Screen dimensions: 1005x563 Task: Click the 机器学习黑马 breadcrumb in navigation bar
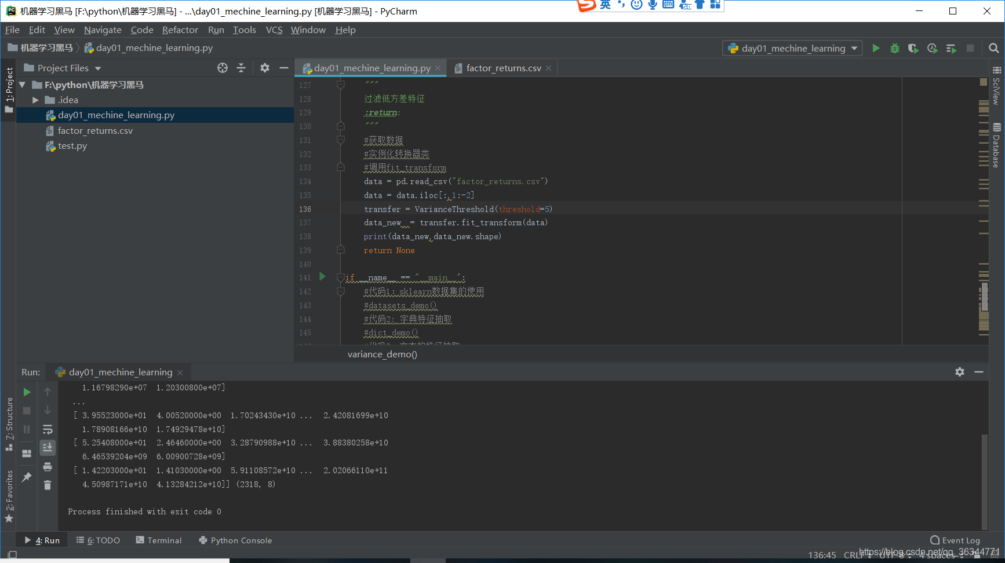[x=46, y=48]
